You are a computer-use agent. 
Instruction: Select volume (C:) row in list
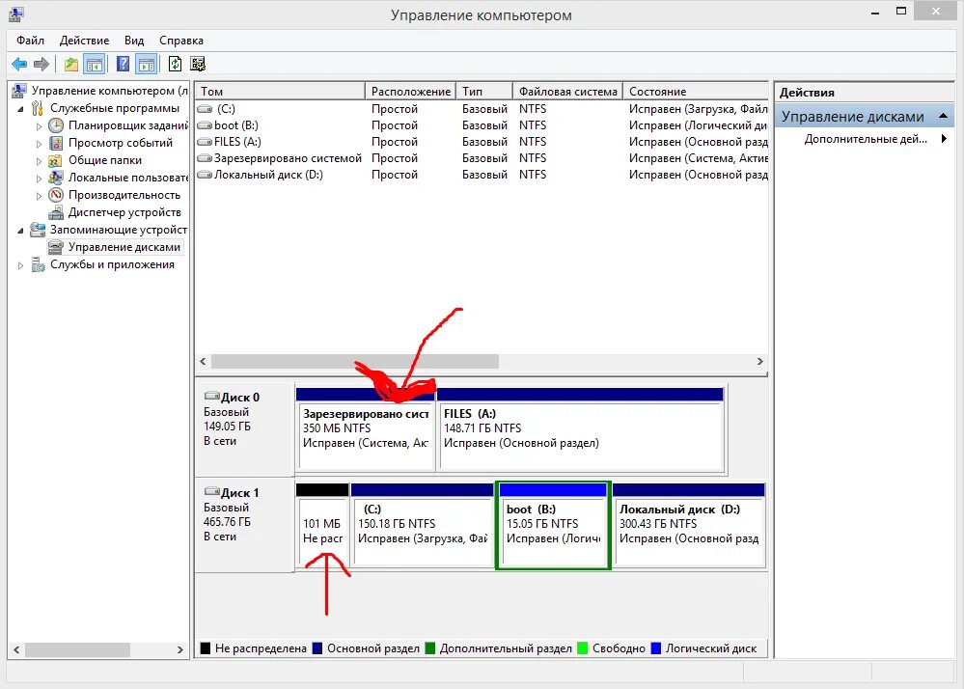point(482,109)
